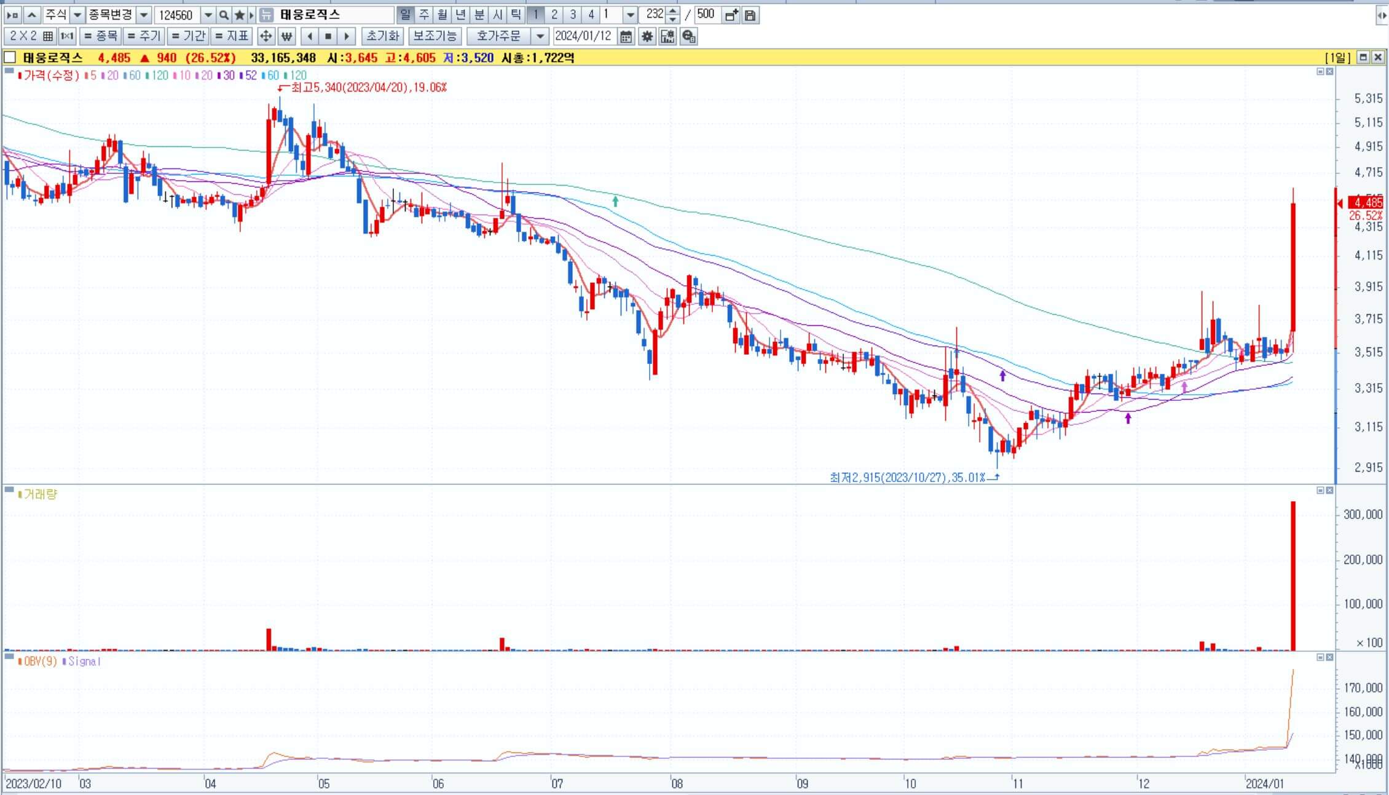Open the calendar date picker icon
Image resolution: width=1389 pixels, height=795 pixels.
click(x=626, y=36)
